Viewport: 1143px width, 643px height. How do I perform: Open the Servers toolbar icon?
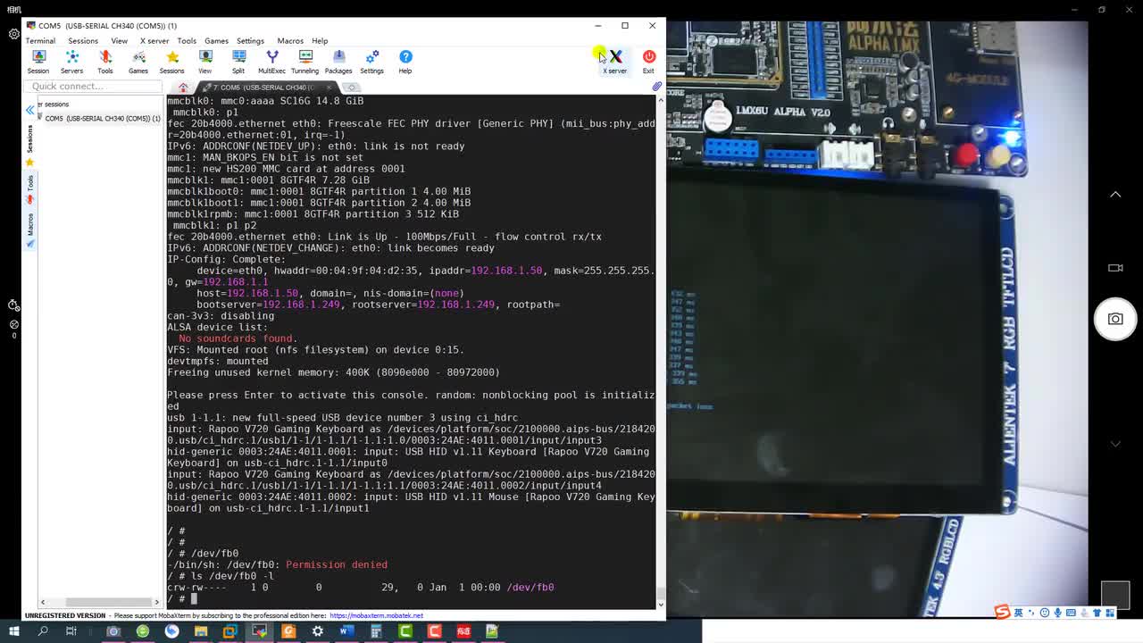[71, 62]
